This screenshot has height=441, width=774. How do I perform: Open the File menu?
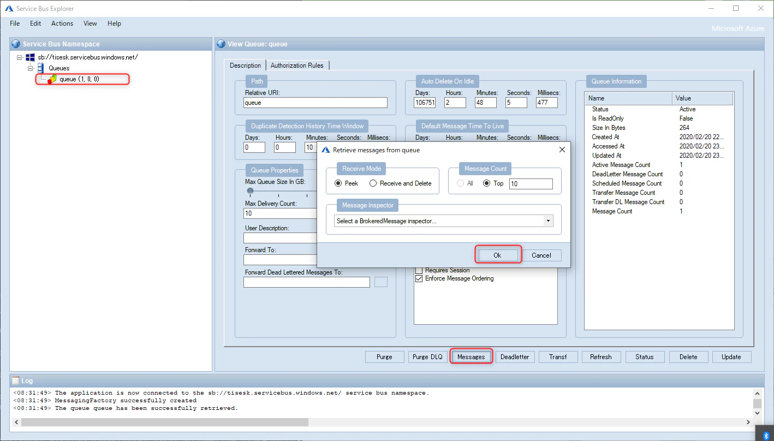click(x=15, y=23)
